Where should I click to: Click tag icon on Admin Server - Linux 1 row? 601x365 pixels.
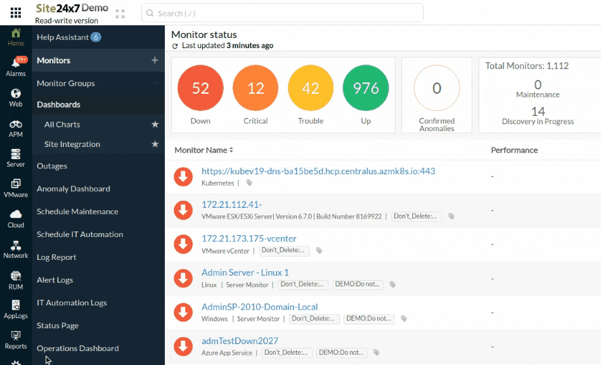[x=392, y=285]
